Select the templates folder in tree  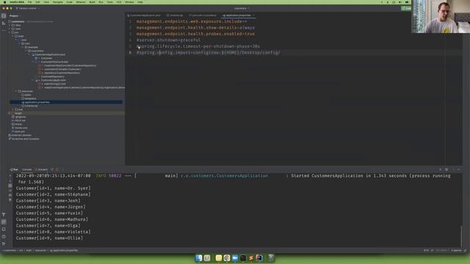tap(29, 98)
